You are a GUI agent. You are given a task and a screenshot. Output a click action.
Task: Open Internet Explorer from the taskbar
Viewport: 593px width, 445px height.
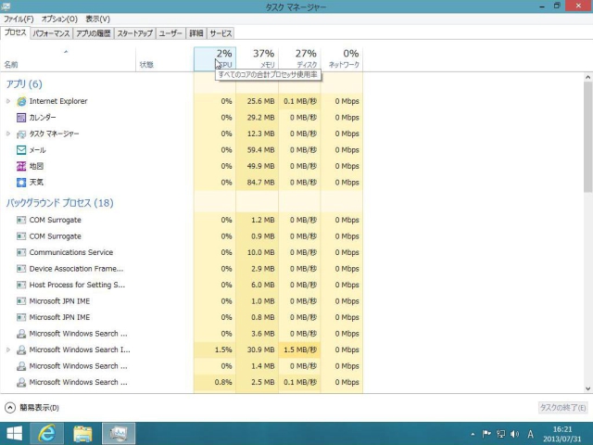(x=46, y=434)
